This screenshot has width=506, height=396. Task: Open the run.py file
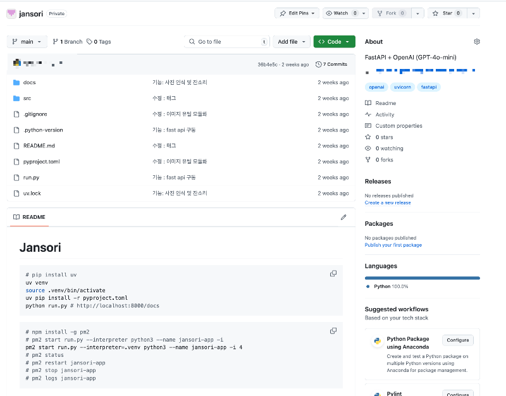pos(31,178)
